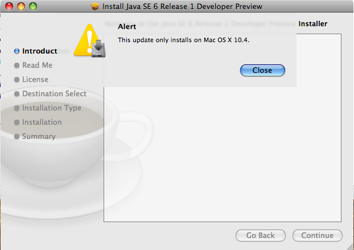Click the Read Me step bullet
The width and height of the screenshot is (354, 250).
click(x=17, y=65)
